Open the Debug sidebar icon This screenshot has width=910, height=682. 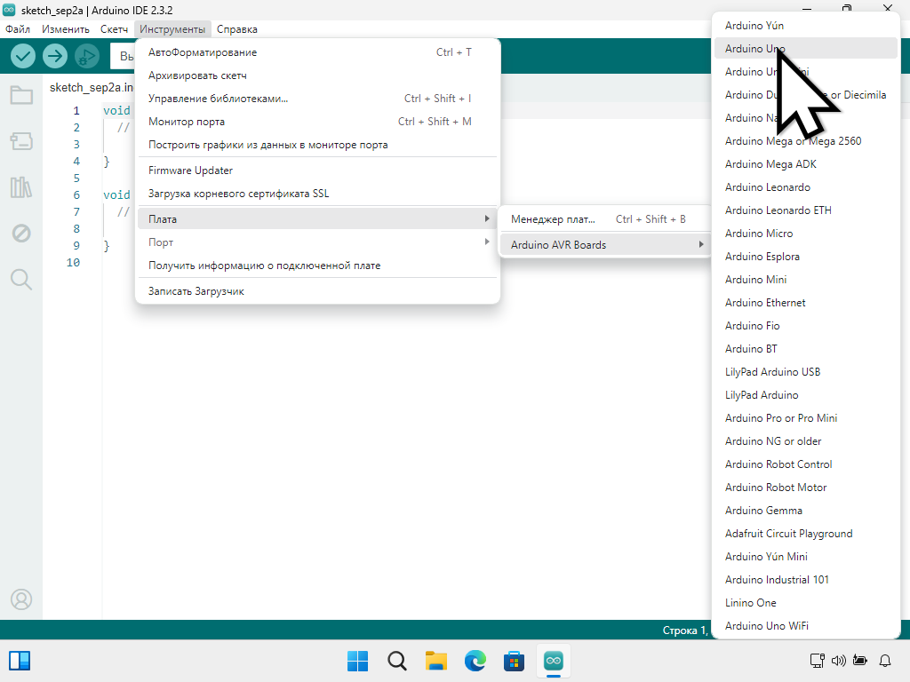coord(21,234)
